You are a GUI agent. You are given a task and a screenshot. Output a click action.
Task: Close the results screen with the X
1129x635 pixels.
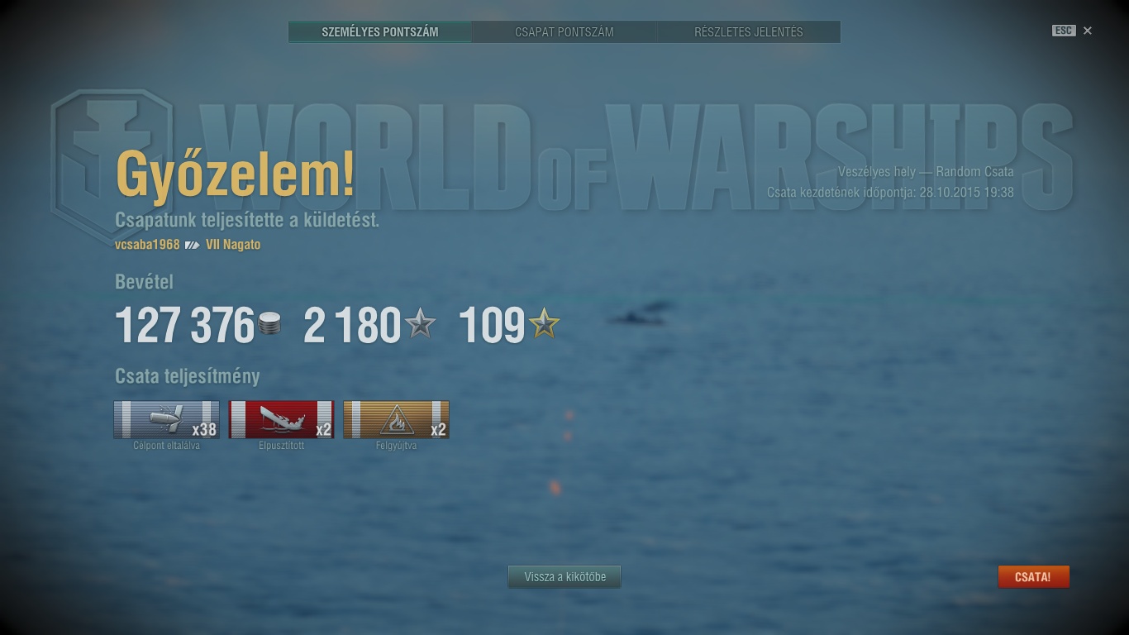pyautogui.click(x=1088, y=31)
